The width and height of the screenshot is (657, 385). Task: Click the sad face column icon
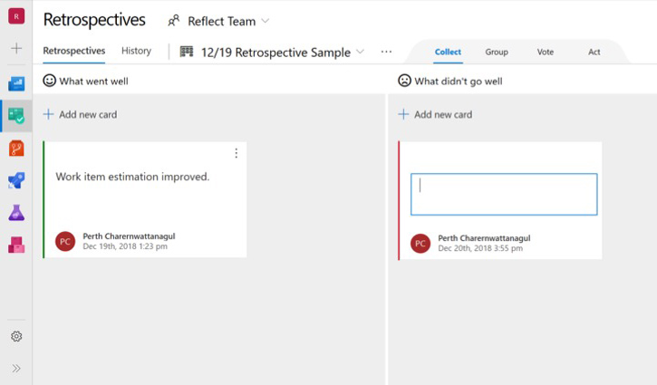click(404, 81)
